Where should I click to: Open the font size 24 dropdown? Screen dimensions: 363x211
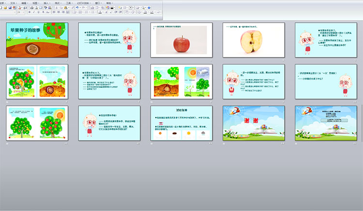[x=24, y=12]
